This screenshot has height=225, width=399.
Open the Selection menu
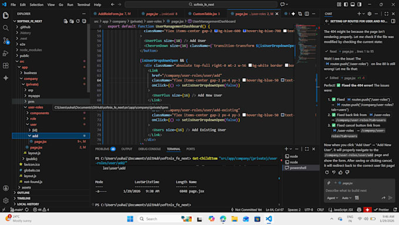tap(36, 4)
